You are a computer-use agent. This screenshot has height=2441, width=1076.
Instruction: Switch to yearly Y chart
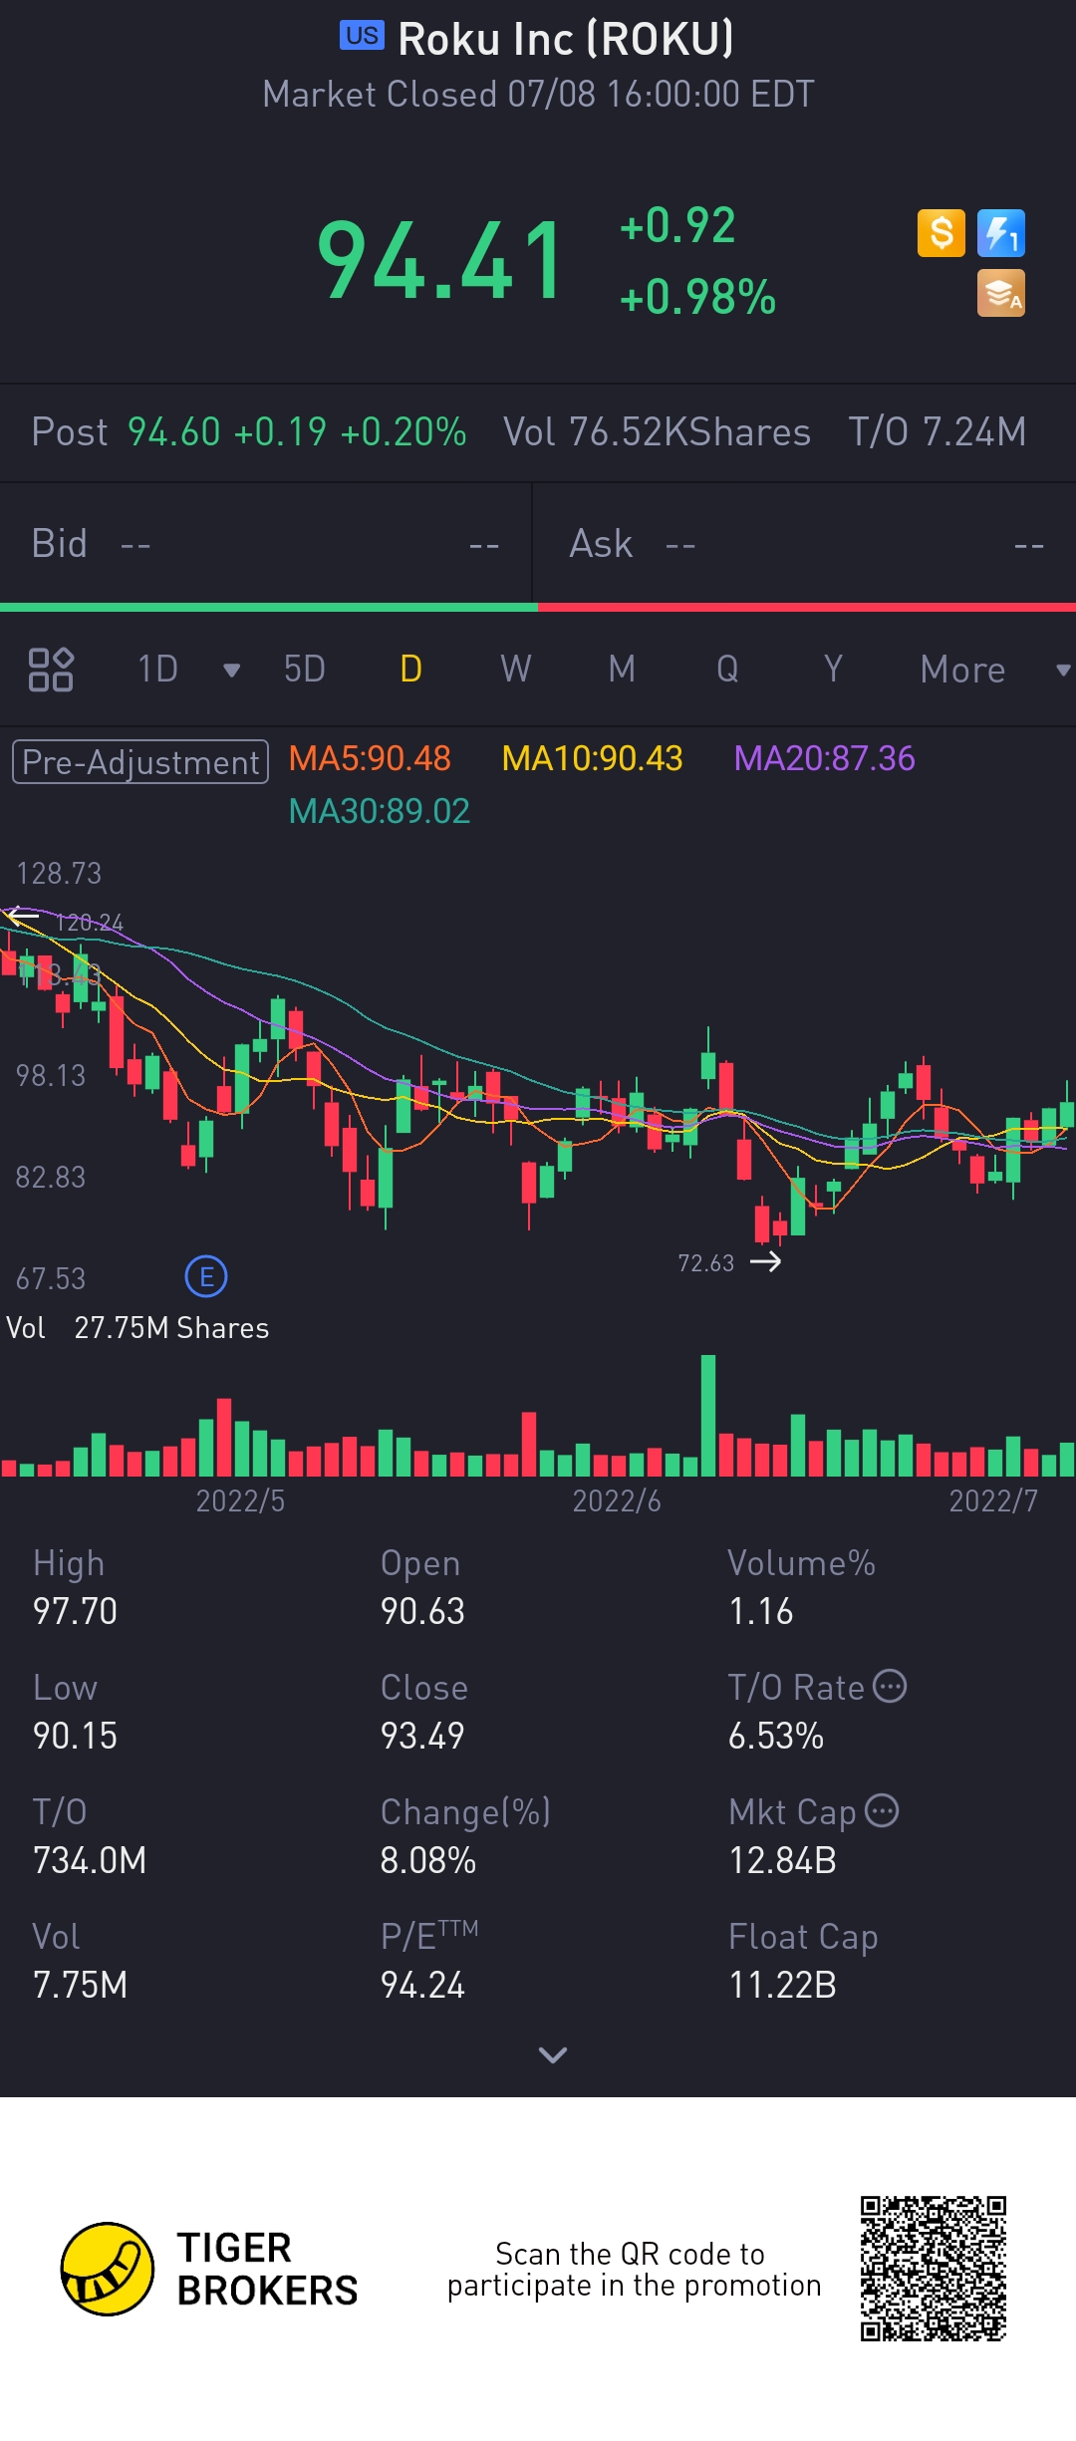point(833,670)
